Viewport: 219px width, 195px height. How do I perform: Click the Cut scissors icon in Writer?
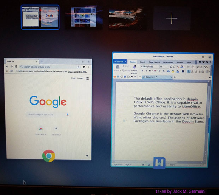(124, 66)
